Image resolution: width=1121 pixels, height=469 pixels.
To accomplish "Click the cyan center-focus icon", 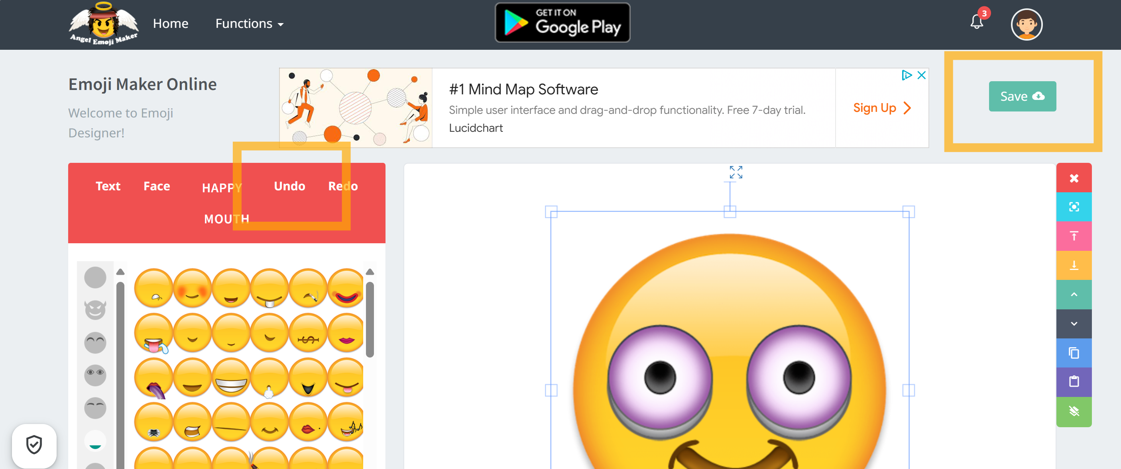I will [1074, 207].
